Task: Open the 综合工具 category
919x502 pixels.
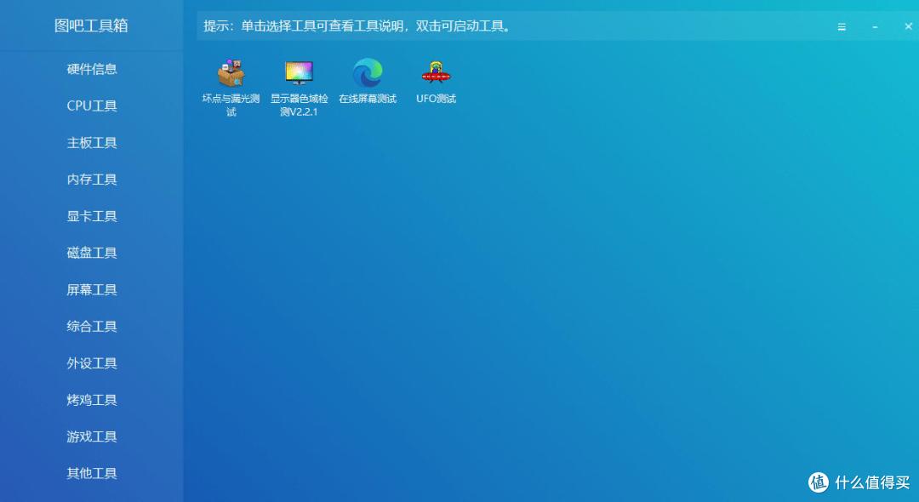Action: coord(92,326)
